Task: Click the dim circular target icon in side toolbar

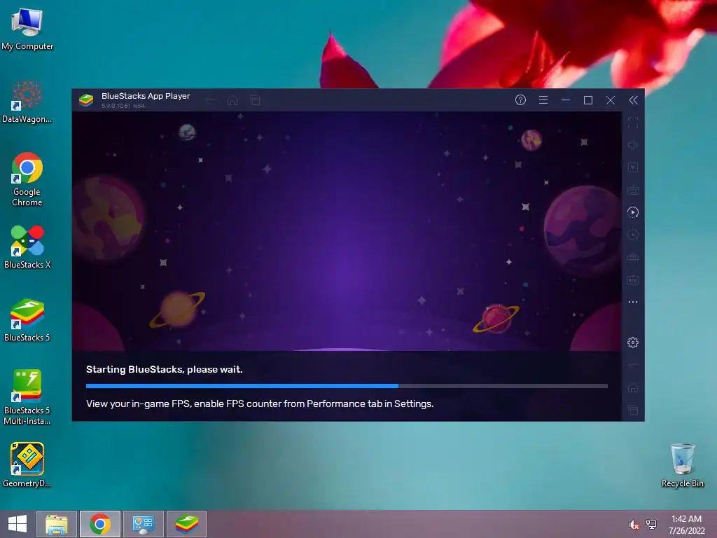Action: click(633, 235)
